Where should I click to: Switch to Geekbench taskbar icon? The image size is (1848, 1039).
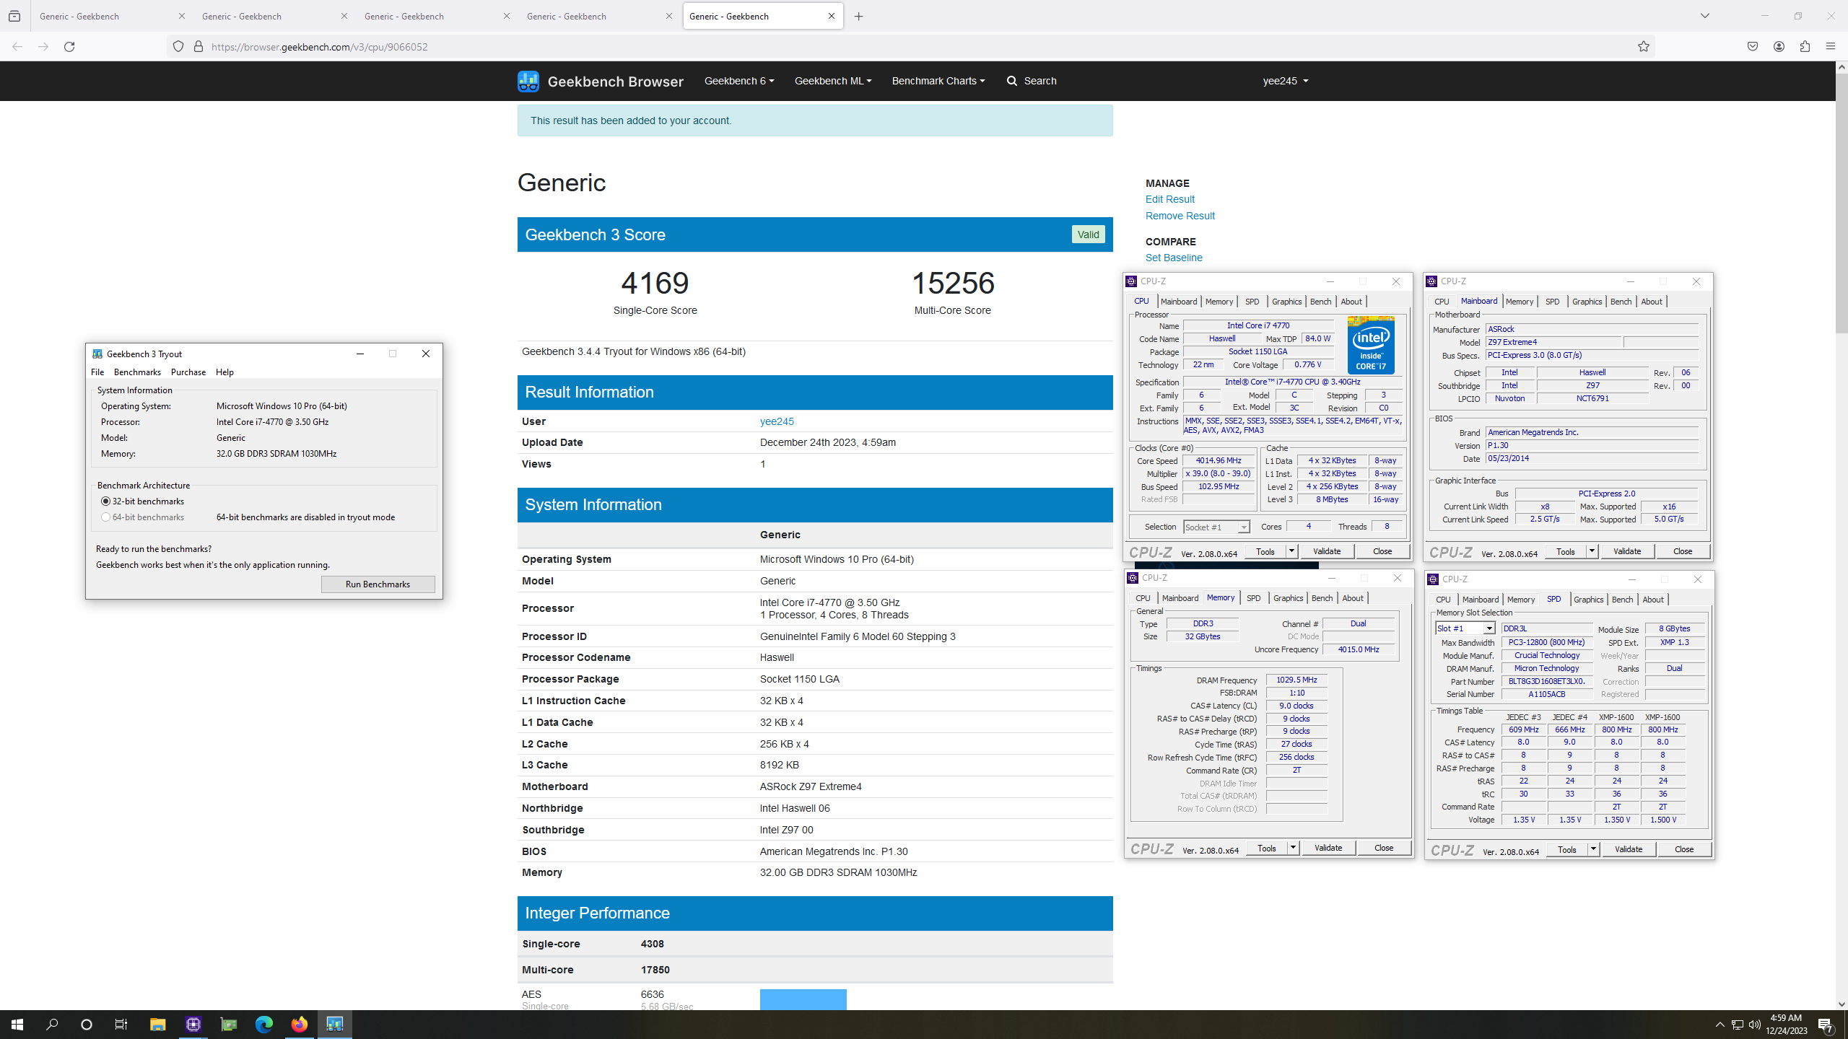tap(334, 1024)
